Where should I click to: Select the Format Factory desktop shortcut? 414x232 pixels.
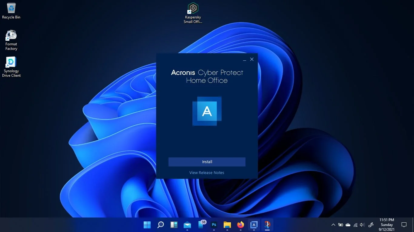click(11, 40)
